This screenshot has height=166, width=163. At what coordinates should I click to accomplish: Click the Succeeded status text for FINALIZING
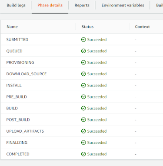[97, 143]
